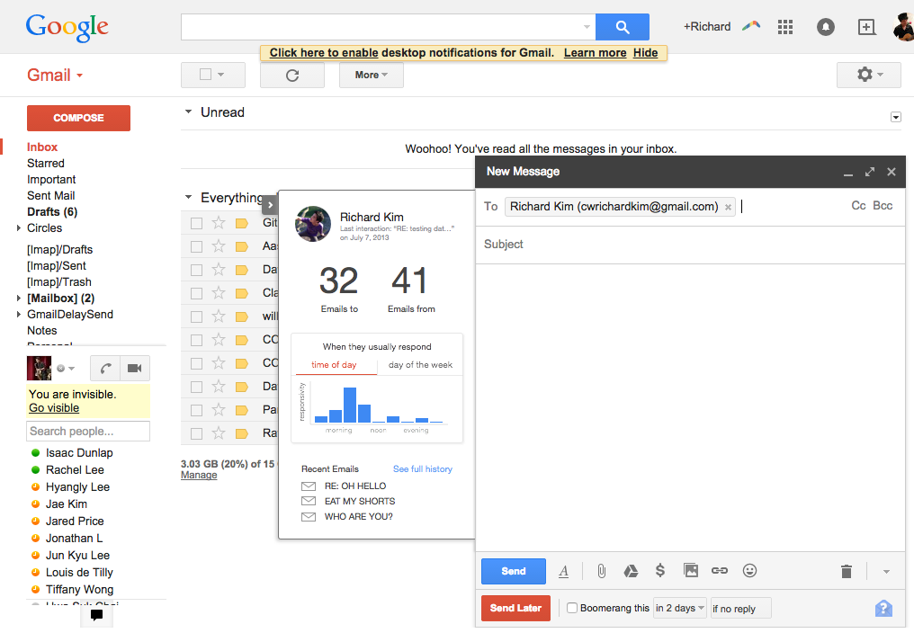
Task: Insert a link with the chain icon
Action: [720, 571]
